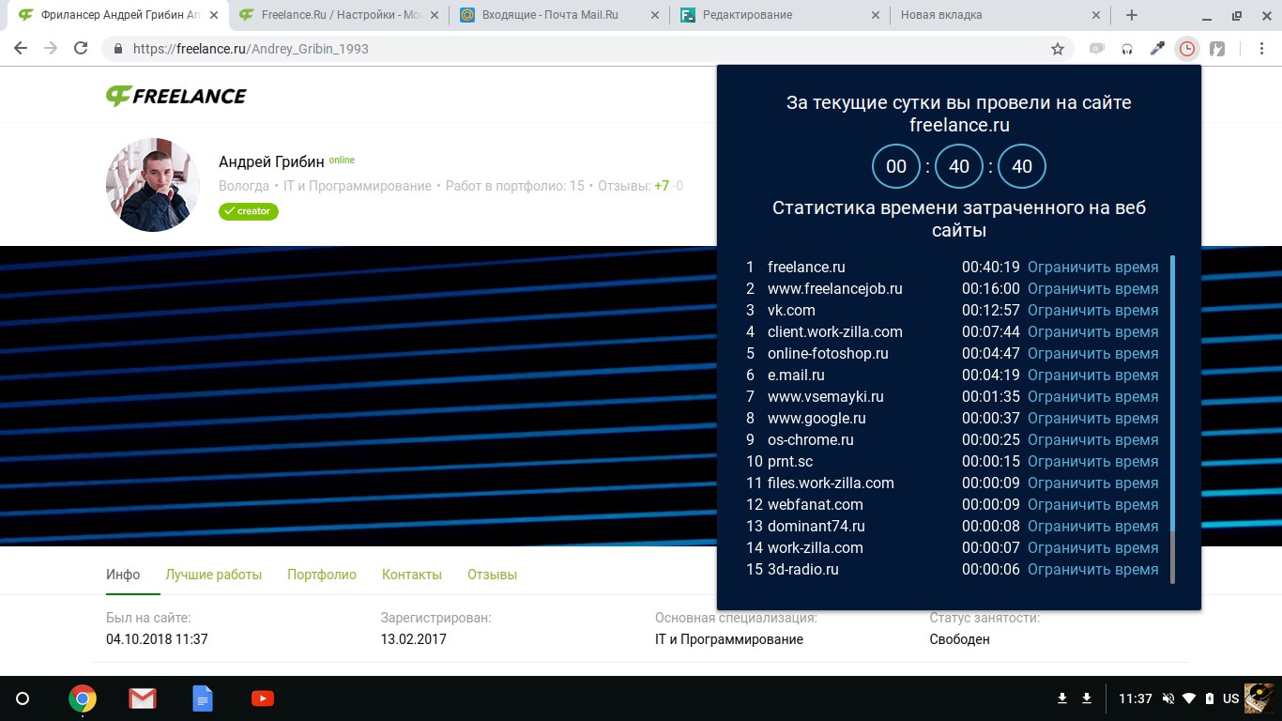Go back using the browser back arrow
The width and height of the screenshot is (1282, 721).
click(21, 49)
